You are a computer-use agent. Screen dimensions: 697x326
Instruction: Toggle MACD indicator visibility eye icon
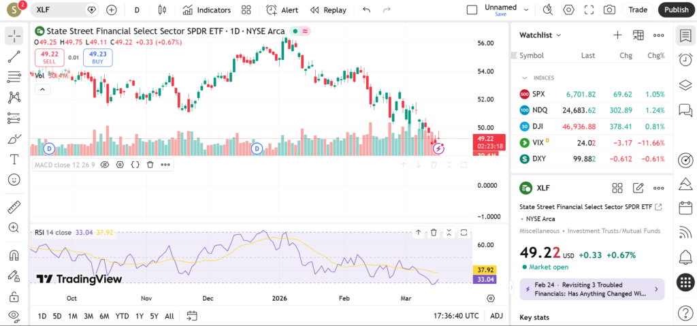[105, 165]
